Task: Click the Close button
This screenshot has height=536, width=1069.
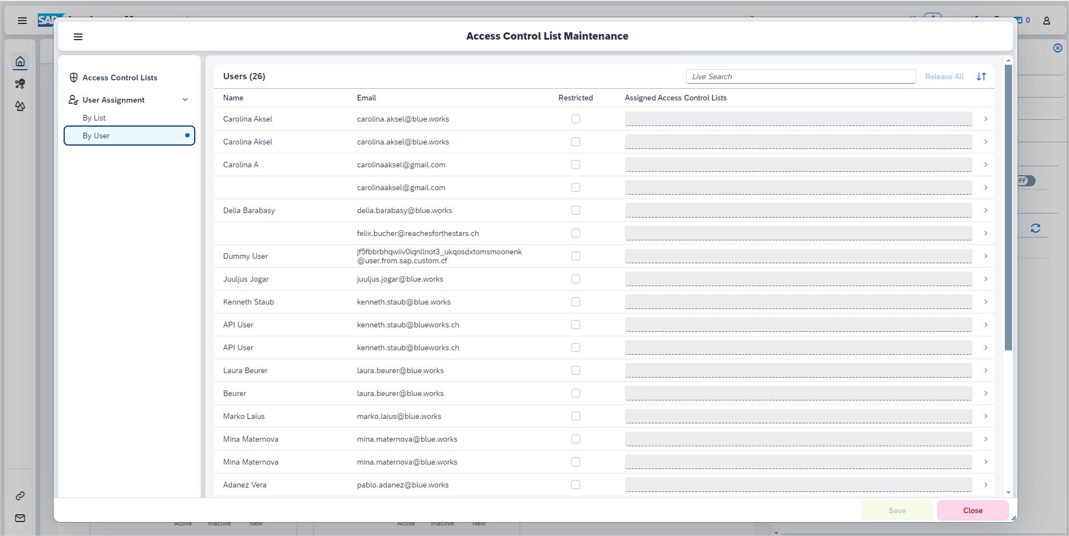Action: pyautogui.click(x=972, y=510)
